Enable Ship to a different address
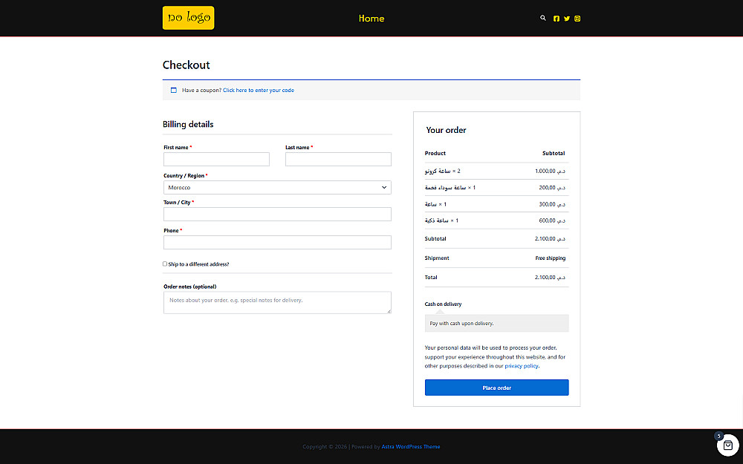The height and width of the screenshot is (464, 743). click(165, 264)
